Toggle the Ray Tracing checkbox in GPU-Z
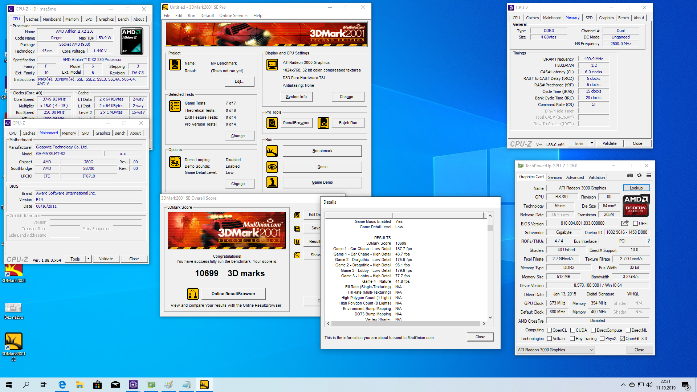The height and width of the screenshot is (392, 697). click(572, 339)
